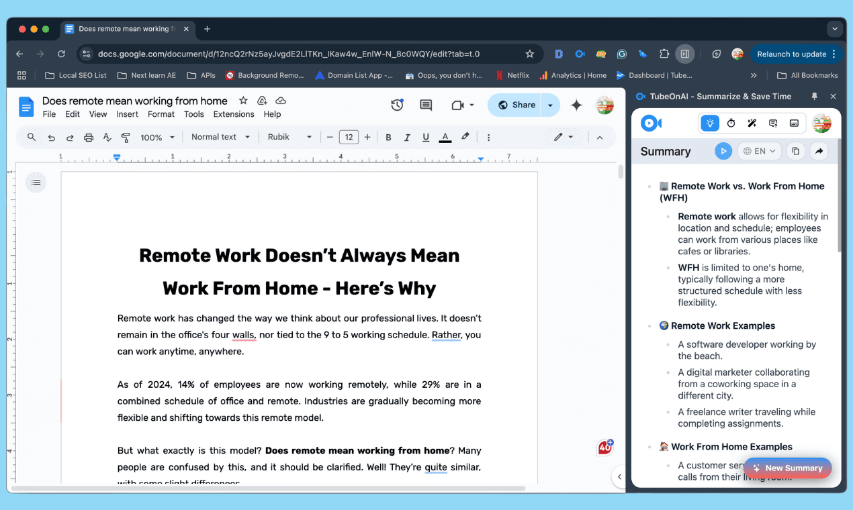Open the Format menu
The image size is (853, 510).
[x=161, y=114]
